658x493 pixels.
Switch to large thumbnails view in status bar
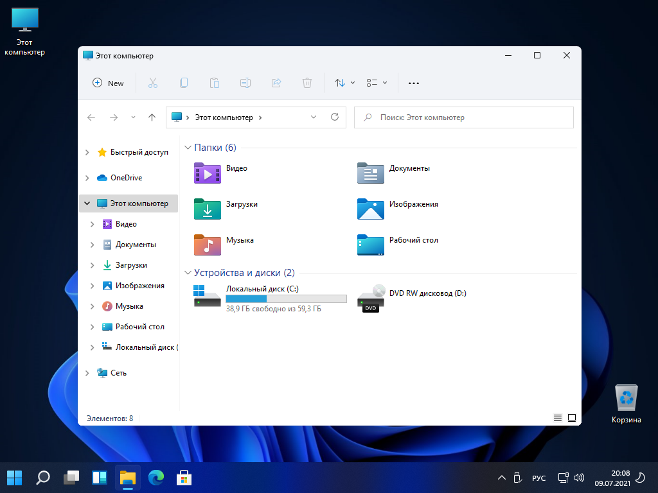571,418
